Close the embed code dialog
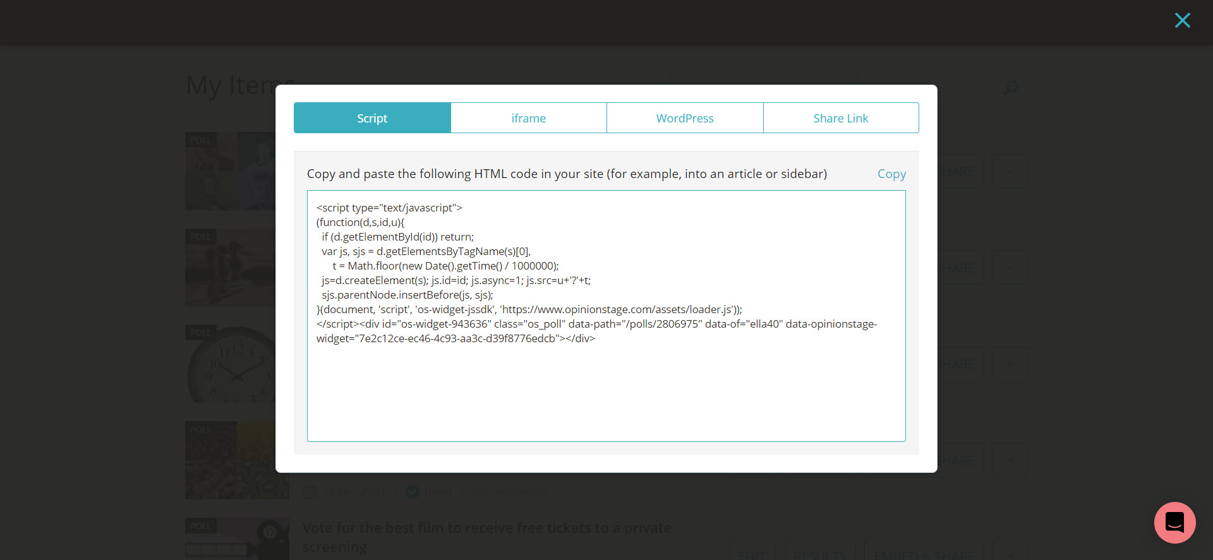1213x560 pixels. (x=1182, y=21)
